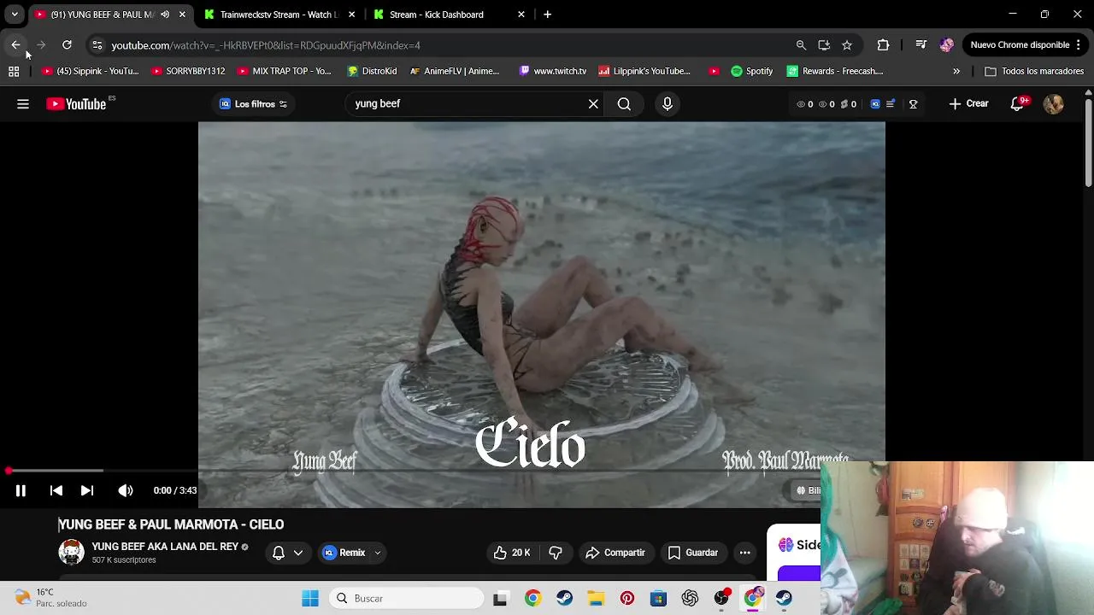Open the YouTube hamburger guide menu
The height and width of the screenshot is (615, 1094).
(x=23, y=104)
